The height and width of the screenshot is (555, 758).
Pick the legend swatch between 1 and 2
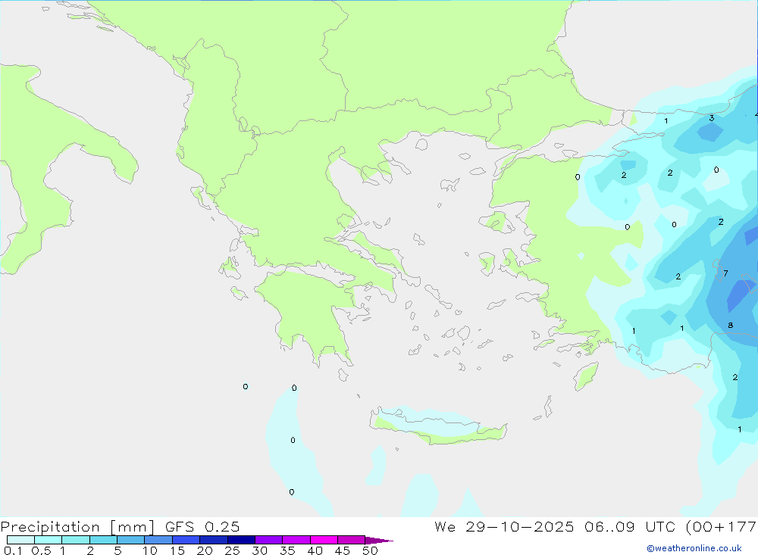pyautogui.click(x=75, y=540)
